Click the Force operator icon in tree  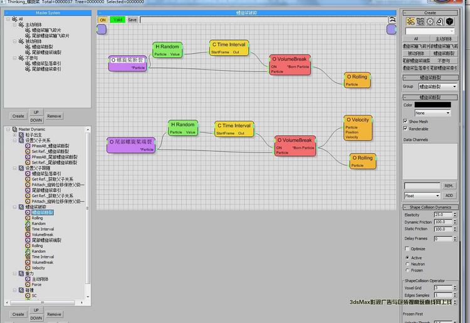tap(28, 284)
